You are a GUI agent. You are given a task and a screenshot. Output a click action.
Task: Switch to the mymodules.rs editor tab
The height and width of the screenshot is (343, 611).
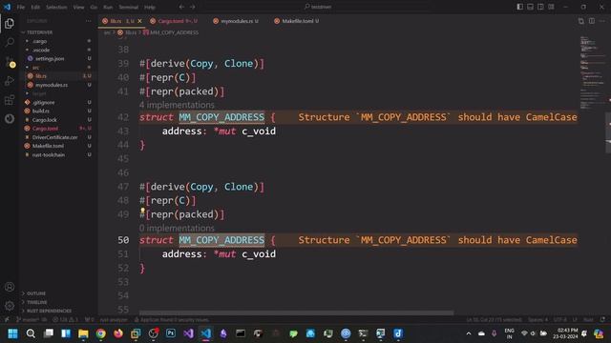pyautogui.click(x=236, y=21)
